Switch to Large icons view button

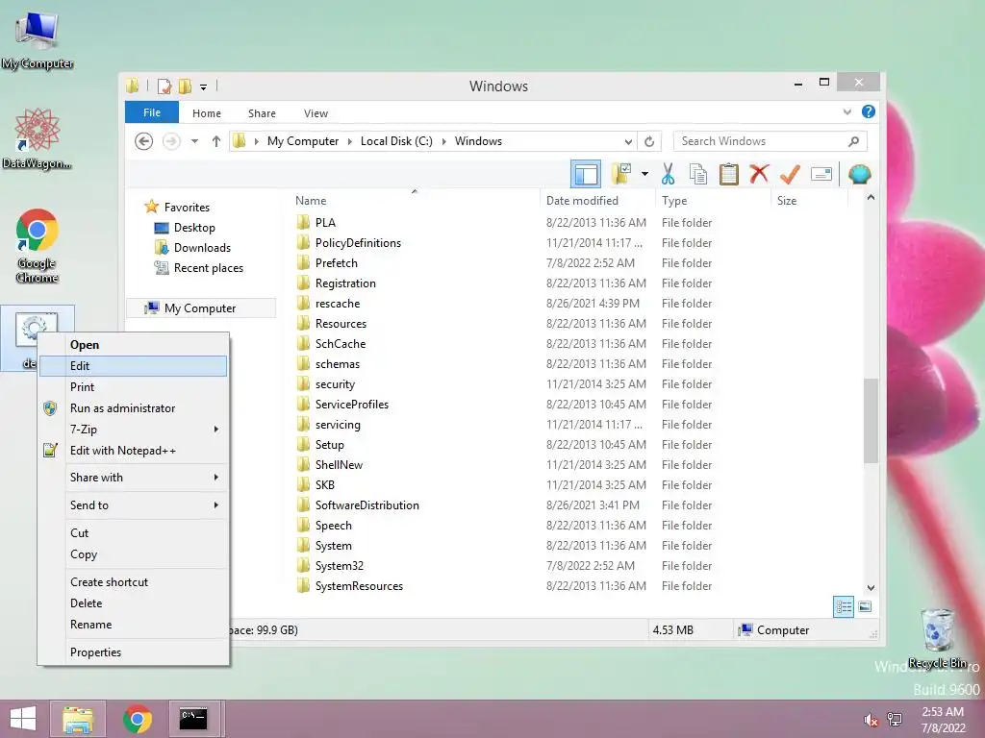(865, 607)
